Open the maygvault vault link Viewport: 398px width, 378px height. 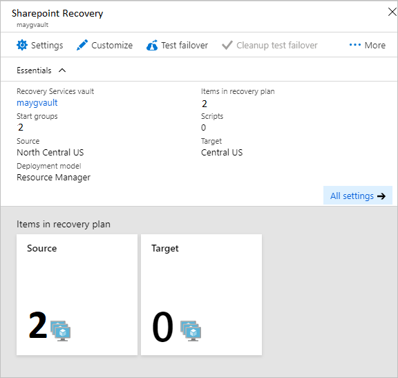tap(37, 103)
